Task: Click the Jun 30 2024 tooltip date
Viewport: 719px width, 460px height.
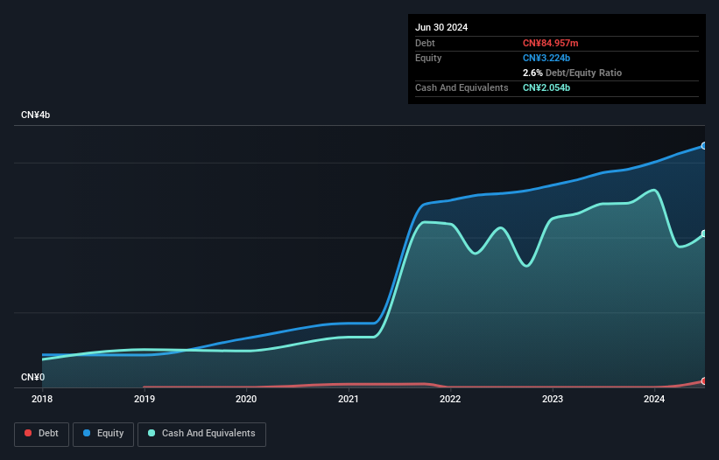Action: tap(441, 27)
